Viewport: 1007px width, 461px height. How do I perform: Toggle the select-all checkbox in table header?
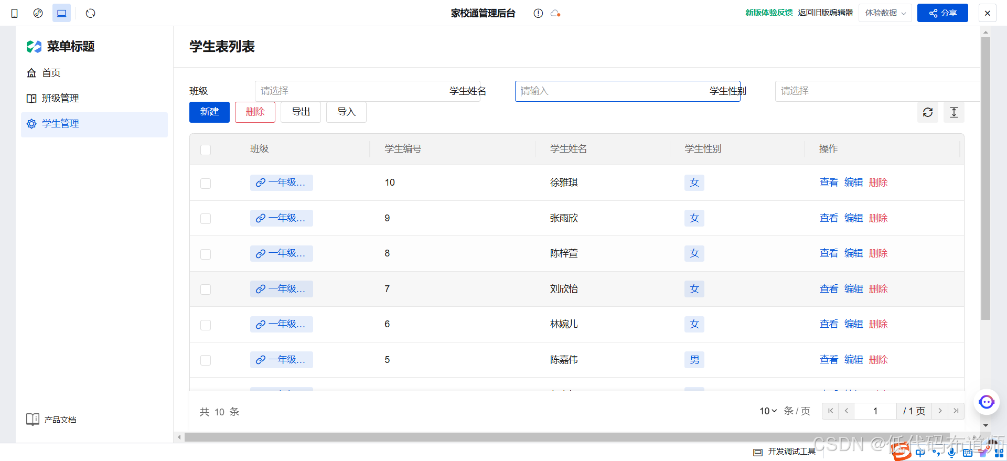click(206, 150)
